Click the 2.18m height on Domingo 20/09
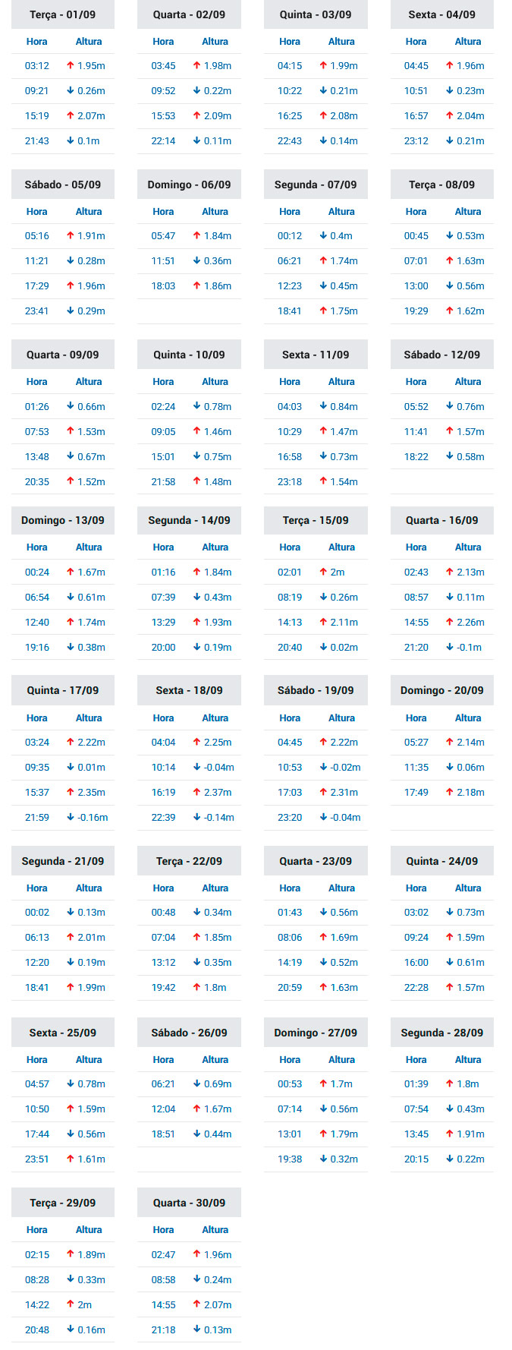The image size is (512, 1350). (x=470, y=792)
